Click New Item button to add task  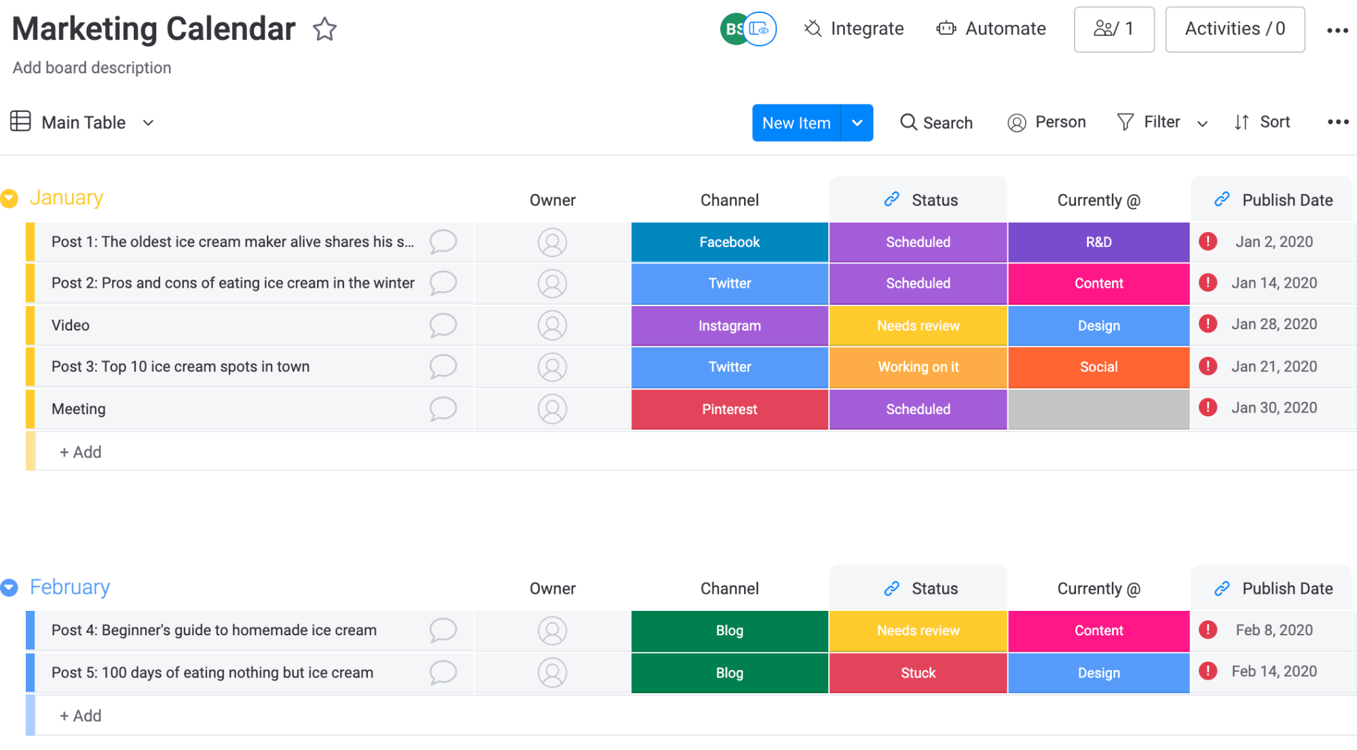click(796, 122)
